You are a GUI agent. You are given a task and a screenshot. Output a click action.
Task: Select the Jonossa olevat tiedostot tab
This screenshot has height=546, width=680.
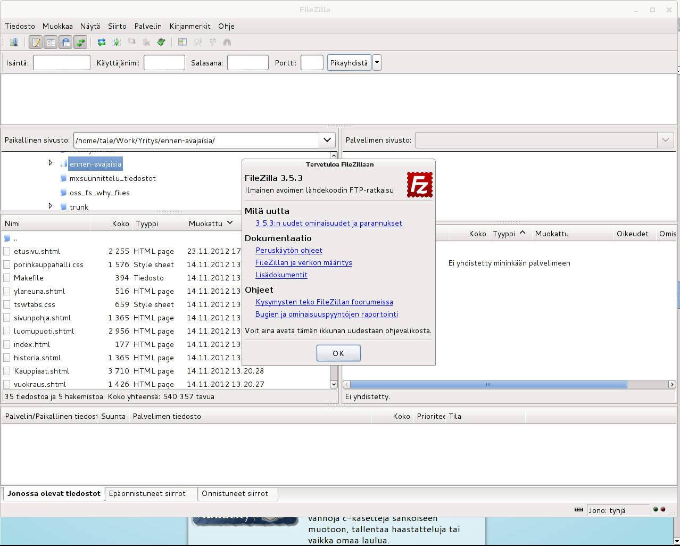[x=54, y=493]
